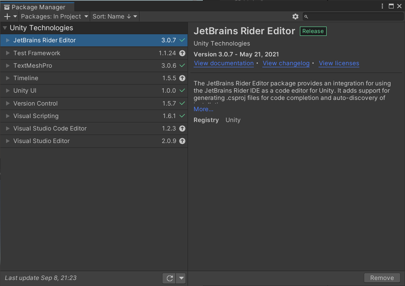Viewport: 405px width, 286px height.
Task: Refresh the package list
Action: [x=169, y=278]
